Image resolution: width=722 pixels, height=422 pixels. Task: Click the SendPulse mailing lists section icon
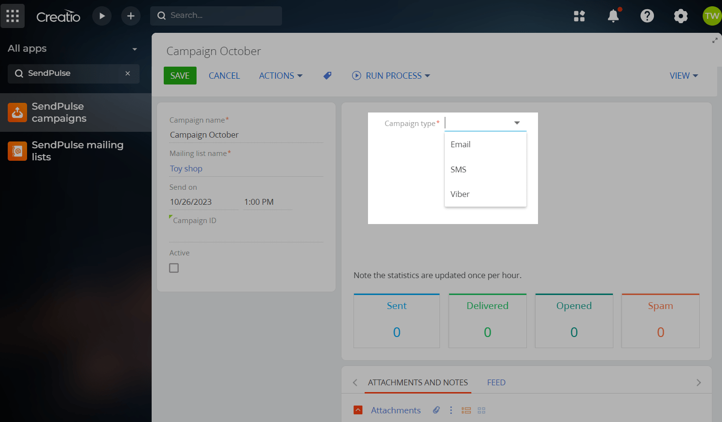tap(17, 151)
